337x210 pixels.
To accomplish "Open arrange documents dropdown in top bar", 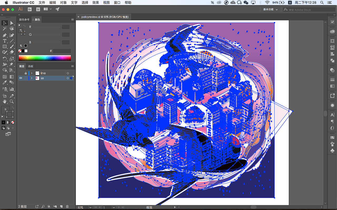I will click(x=48, y=9).
